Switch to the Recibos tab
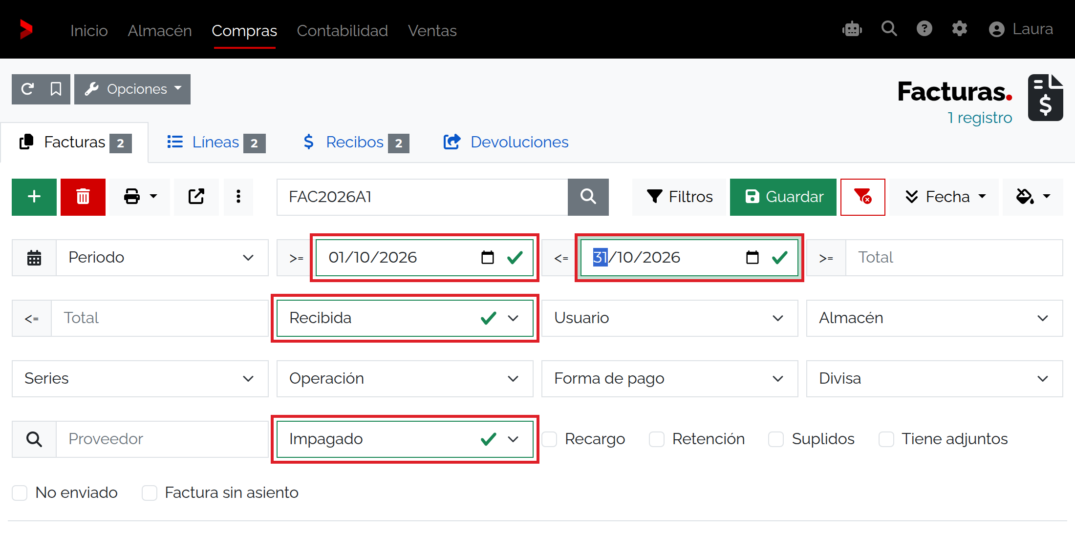Viewport: 1075px width, 533px height. (x=356, y=143)
